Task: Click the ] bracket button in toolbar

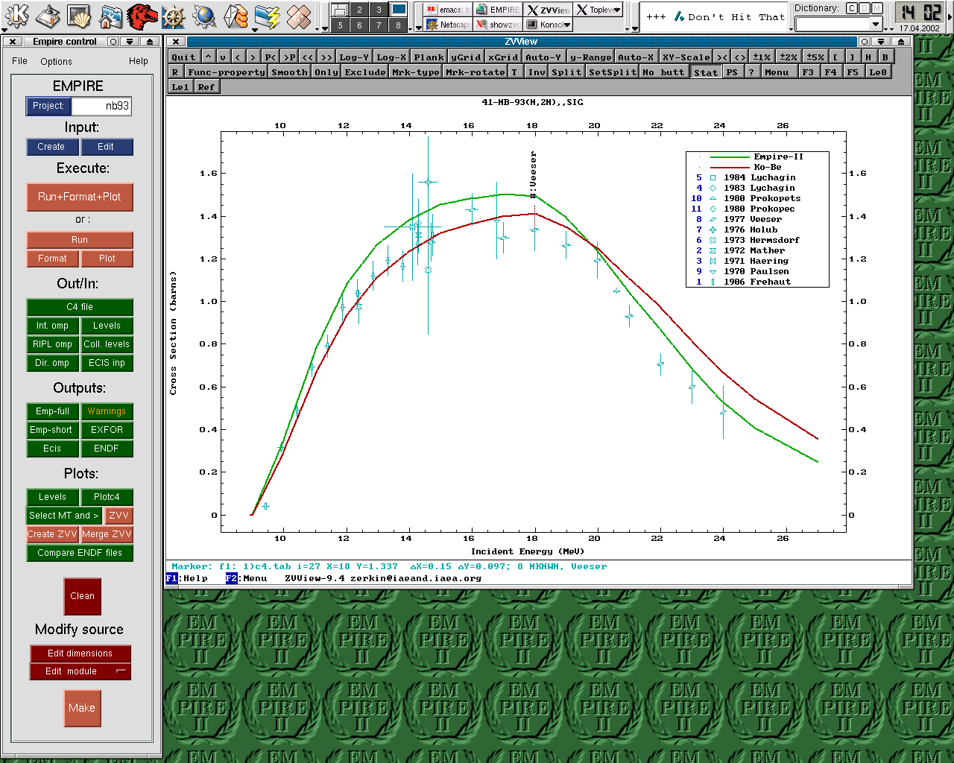Action: [x=852, y=57]
